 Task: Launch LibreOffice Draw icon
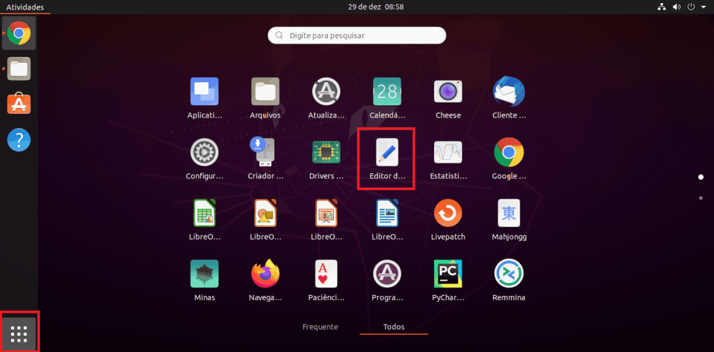click(266, 213)
